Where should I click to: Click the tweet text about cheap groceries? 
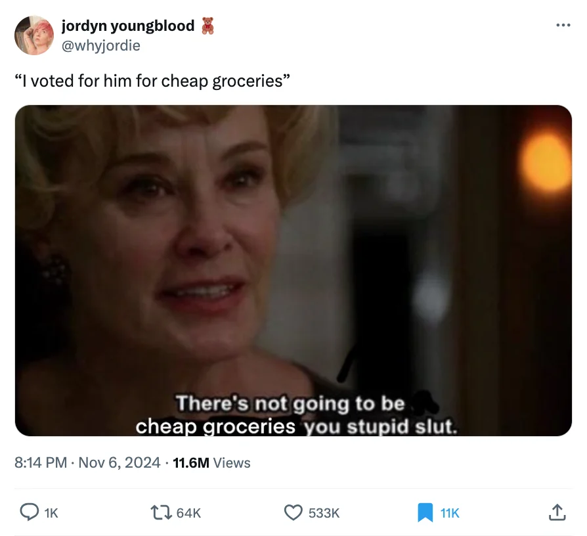[152, 81]
